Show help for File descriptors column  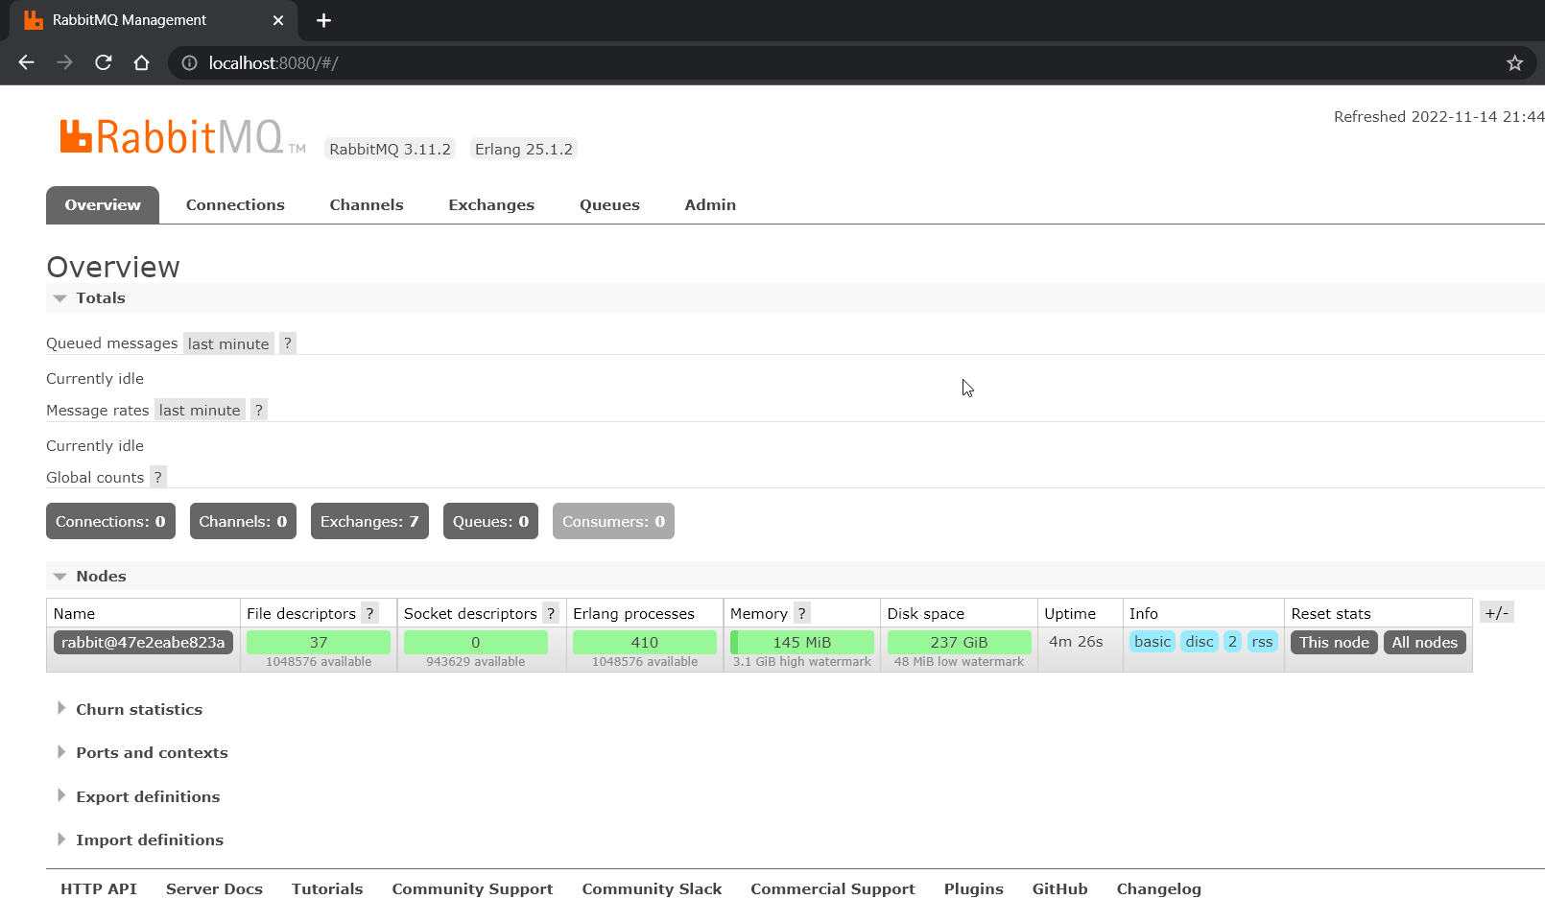tap(369, 613)
